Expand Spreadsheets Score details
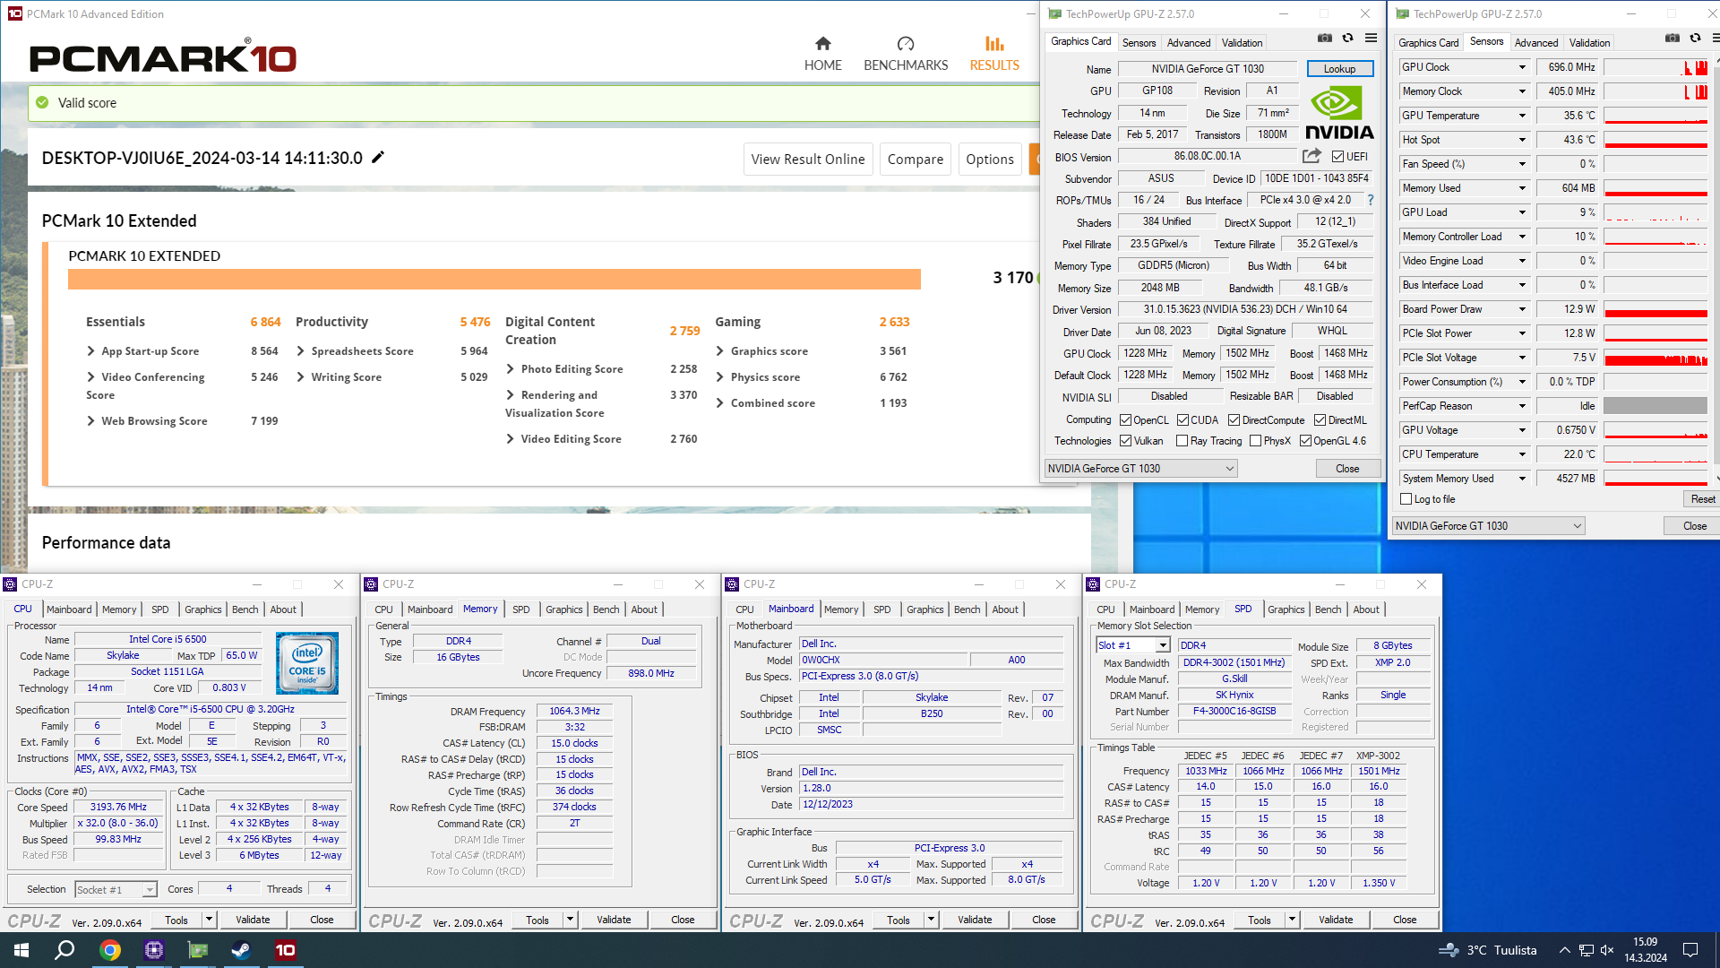 click(x=301, y=351)
